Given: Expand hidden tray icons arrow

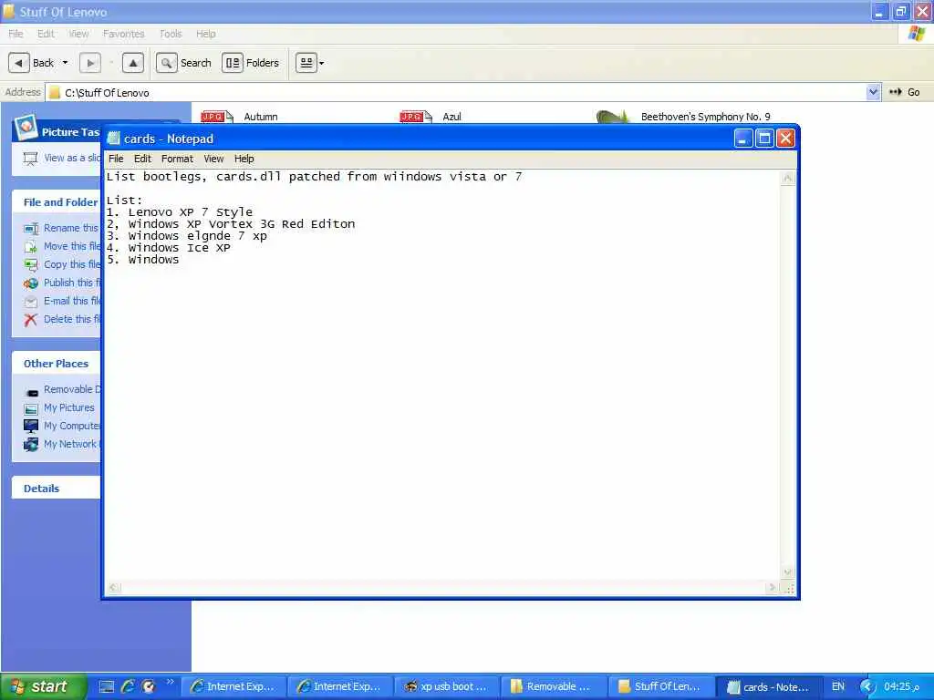Looking at the screenshot, I should (867, 687).
